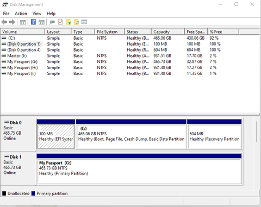Sort by the File System column header
This screenshot has height=207, width=261.
coord(110,32)
